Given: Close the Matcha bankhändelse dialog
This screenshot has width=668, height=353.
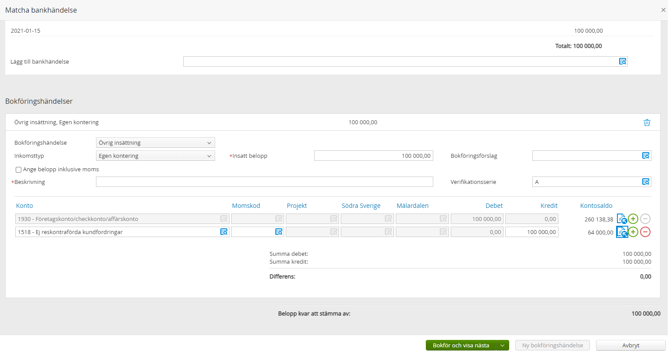Looking at the screenshot, I should (x=663, y=10).
